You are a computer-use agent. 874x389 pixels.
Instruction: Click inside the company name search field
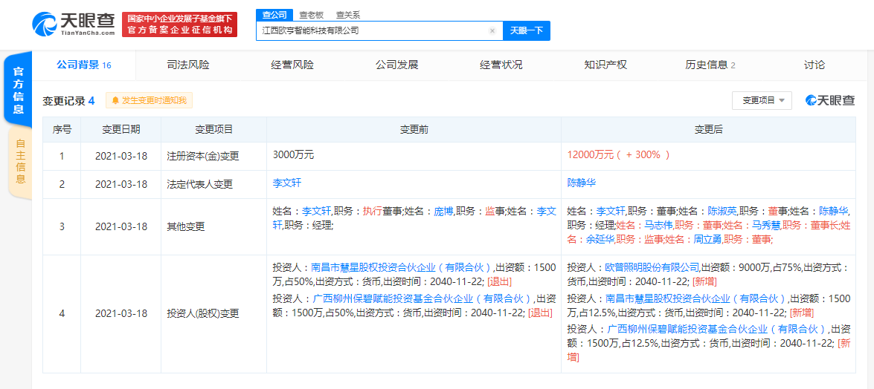point(372,31)
